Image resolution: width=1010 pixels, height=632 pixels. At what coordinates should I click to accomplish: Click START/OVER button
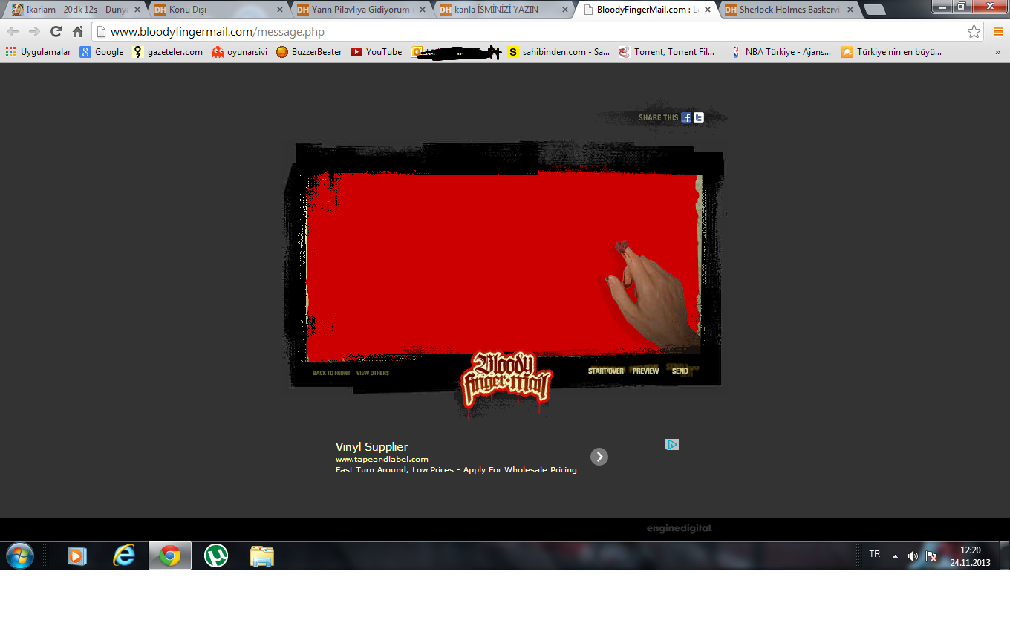click(606, 371)
